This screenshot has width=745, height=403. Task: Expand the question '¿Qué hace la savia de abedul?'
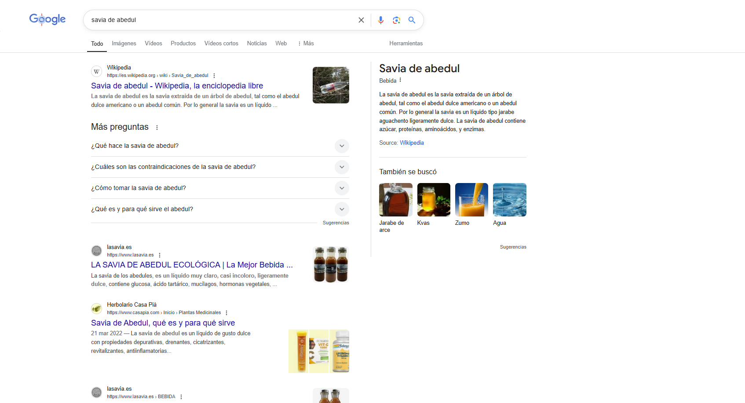342,146
